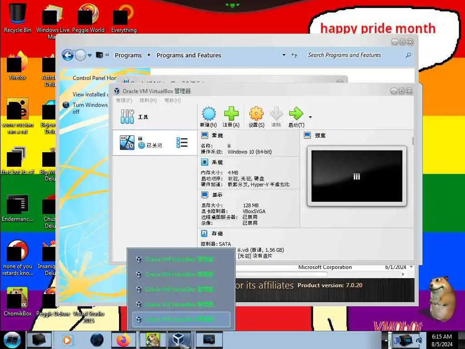Click the Forward button in Programs window
The image size is (465, 349).
(x=80, y=55)
